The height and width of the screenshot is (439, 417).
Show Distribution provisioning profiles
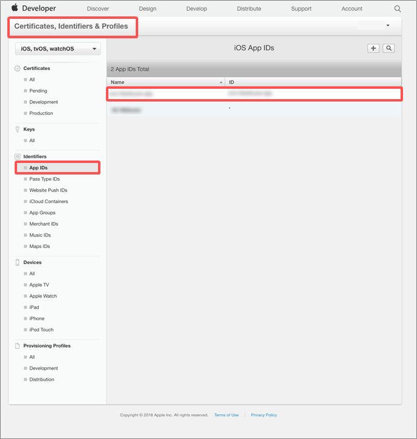point(41,379)
